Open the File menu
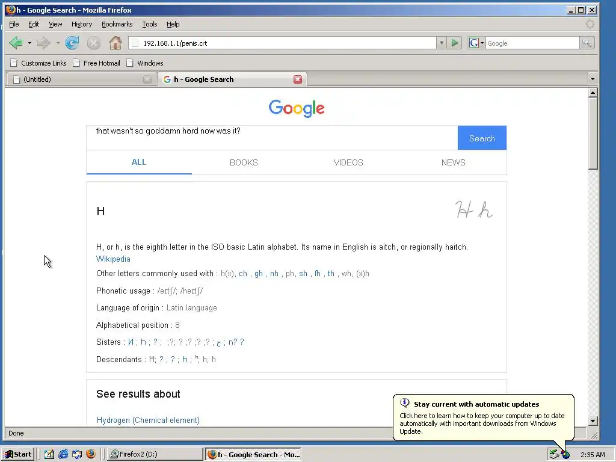Screen dimensions: 616x462 14,24
